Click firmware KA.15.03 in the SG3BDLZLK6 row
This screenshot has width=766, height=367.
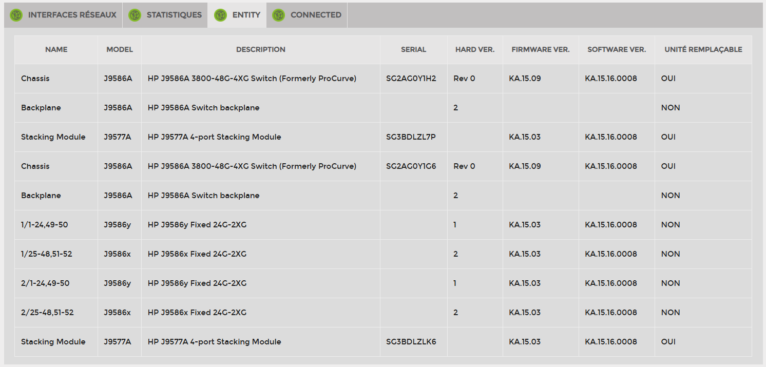click(x=525, y=342)
